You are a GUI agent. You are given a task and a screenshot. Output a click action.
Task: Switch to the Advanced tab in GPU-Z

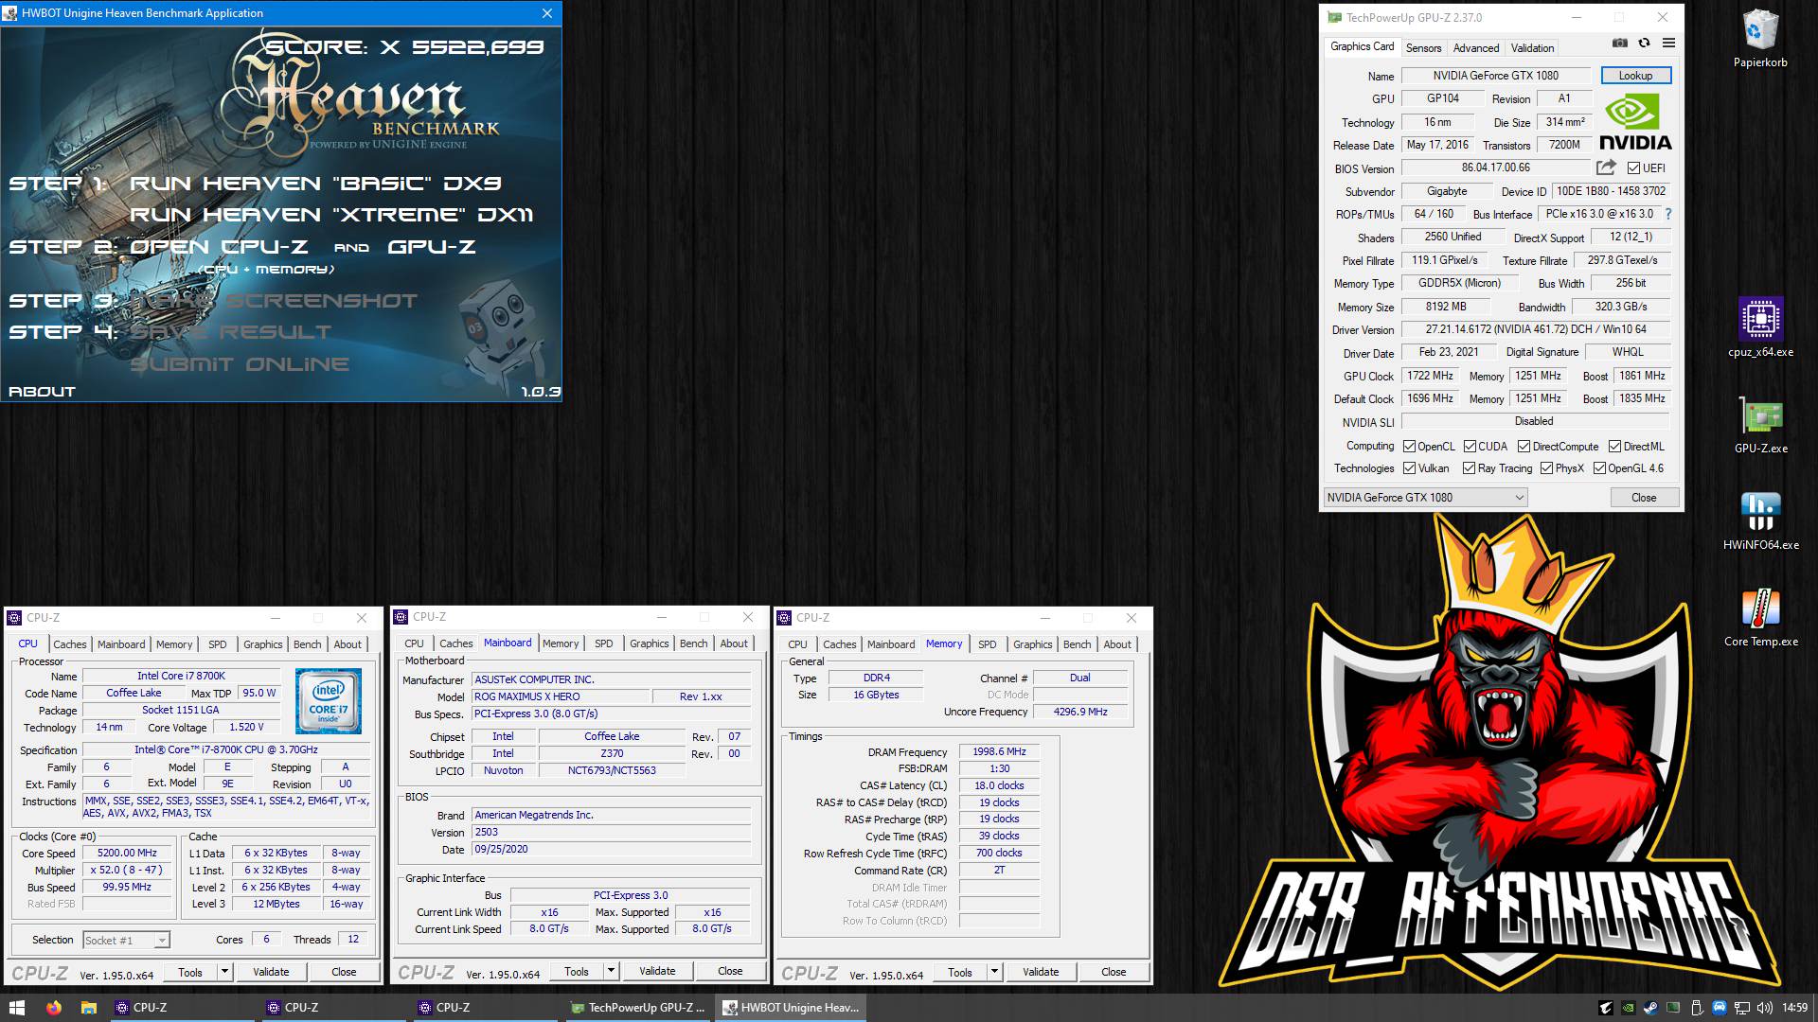point(1475,47)
